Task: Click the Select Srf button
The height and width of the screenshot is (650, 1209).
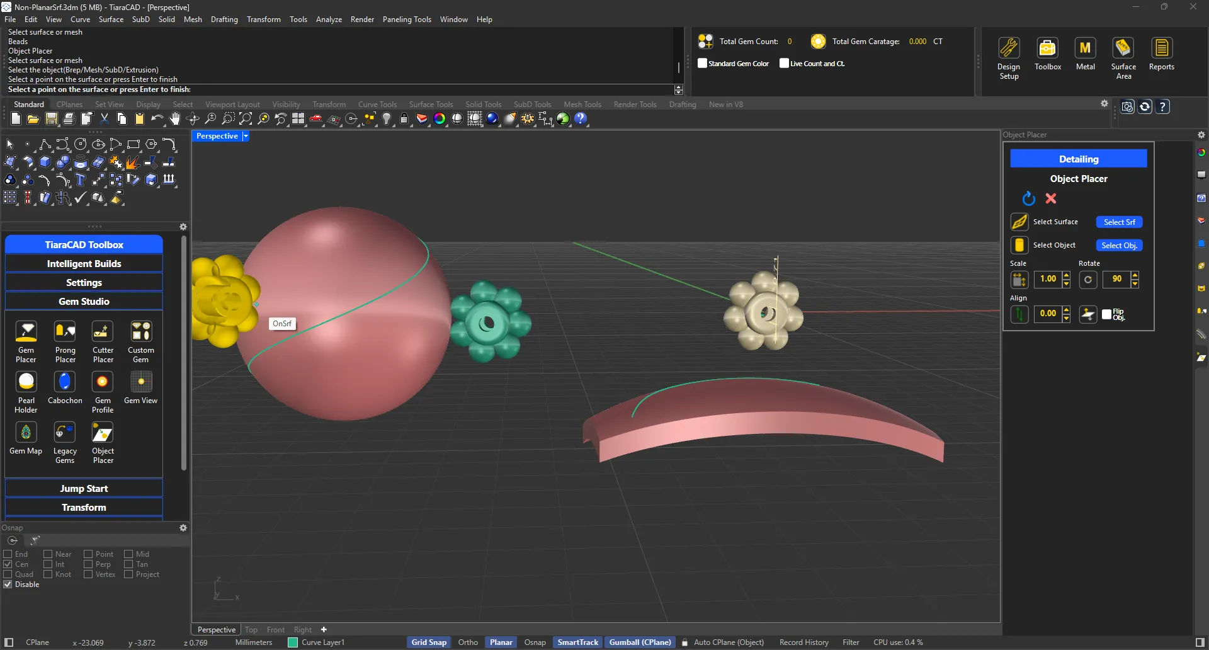Action: [x=1119, y=222]
